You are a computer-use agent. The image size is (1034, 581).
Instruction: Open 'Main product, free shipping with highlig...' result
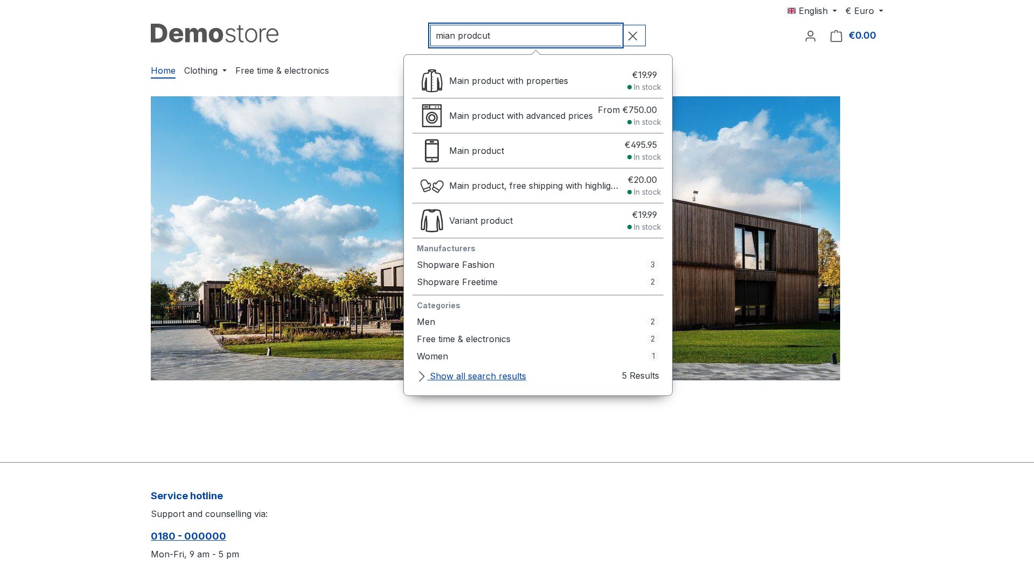[x=538, y=186]
